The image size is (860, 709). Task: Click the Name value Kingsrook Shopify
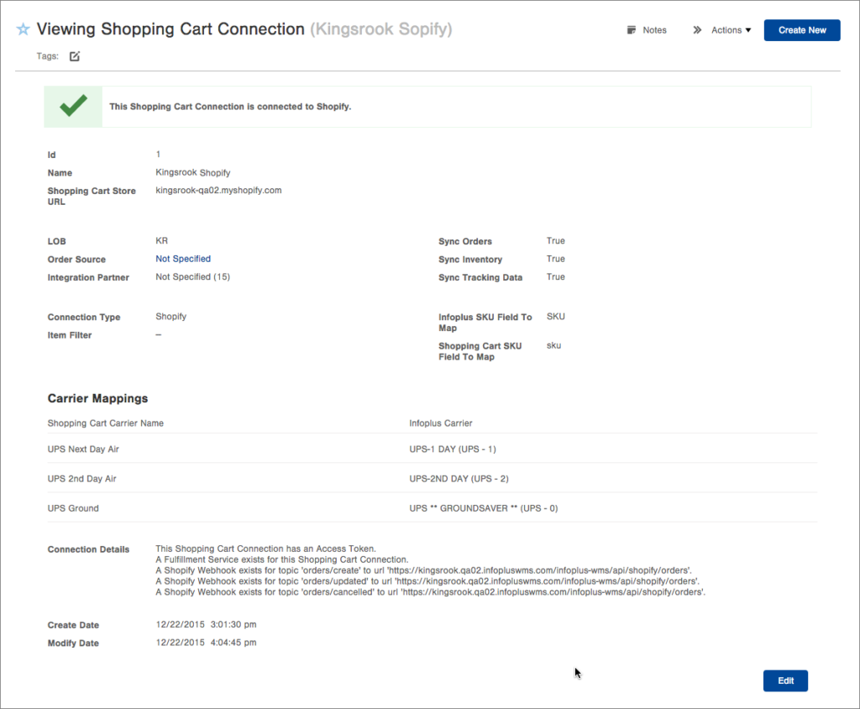193,172
